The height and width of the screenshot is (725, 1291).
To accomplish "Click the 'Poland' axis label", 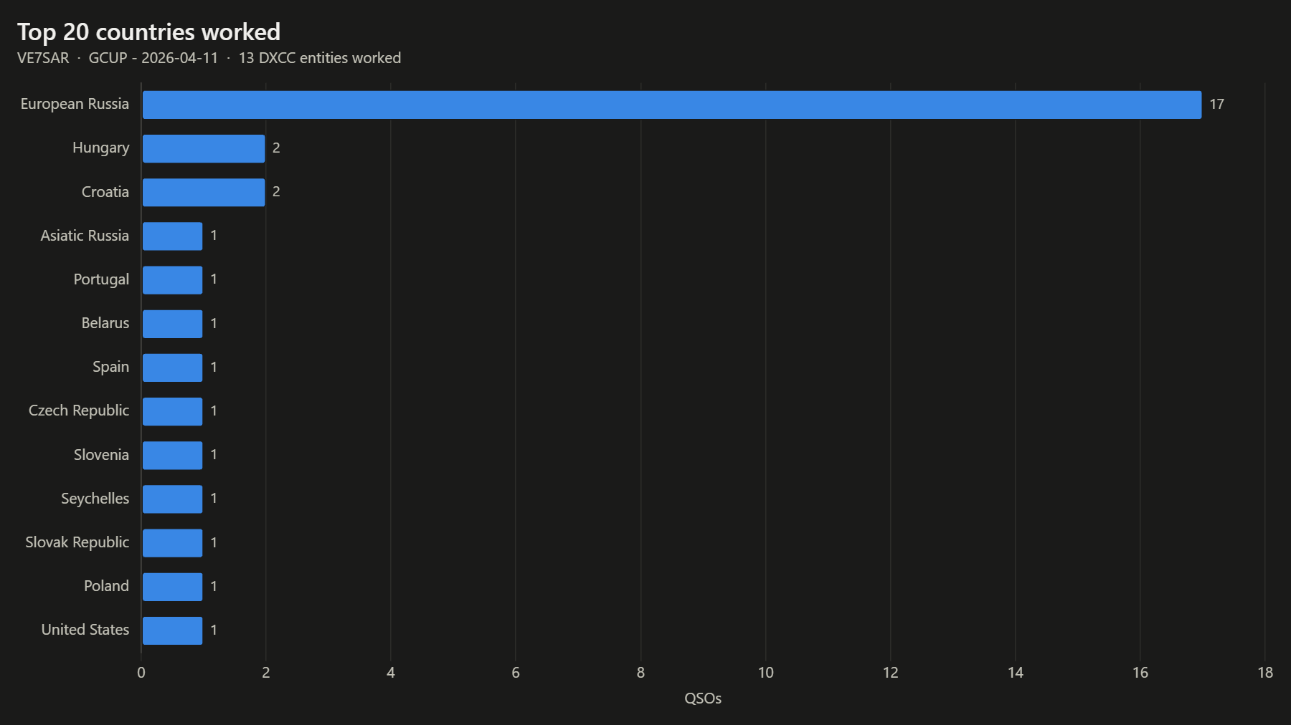I will tap(106, 586).
